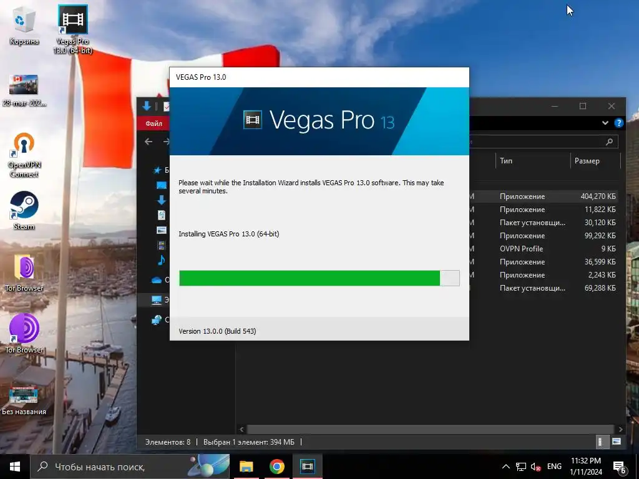Image resolution: width=639 pixels, height=479 pixels.
Task: Open the Корзина recycle bin desktop icon
Action: click(x=24, y=26)
